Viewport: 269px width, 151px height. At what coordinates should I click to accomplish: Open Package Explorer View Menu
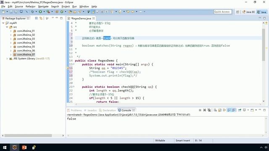tap(53, 18)
